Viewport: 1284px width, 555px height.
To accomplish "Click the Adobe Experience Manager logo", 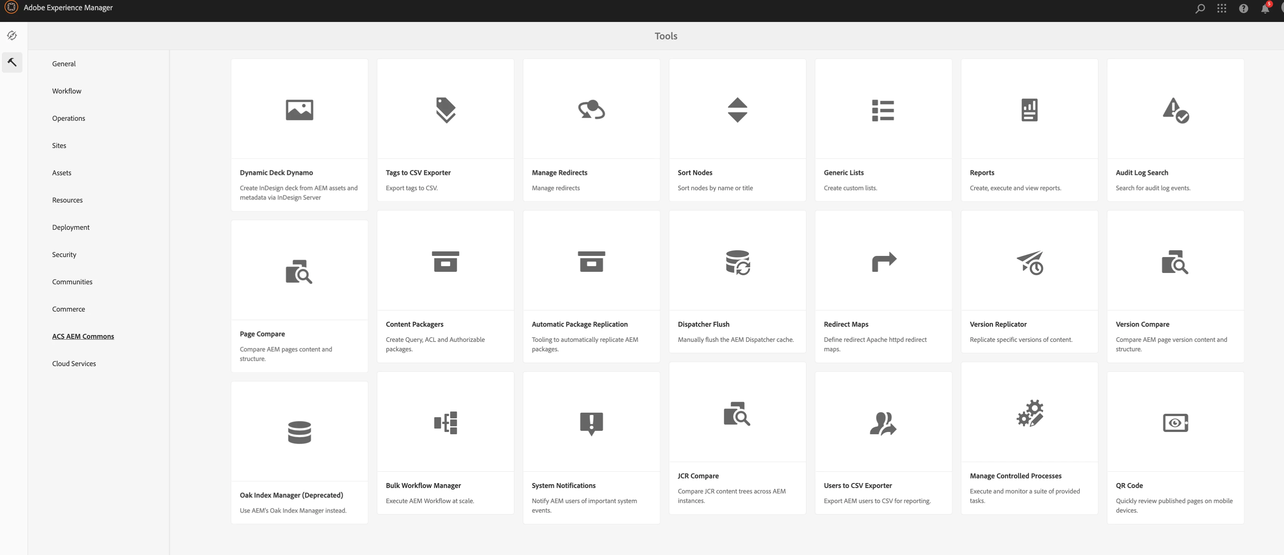I will (x=11, y=8).
